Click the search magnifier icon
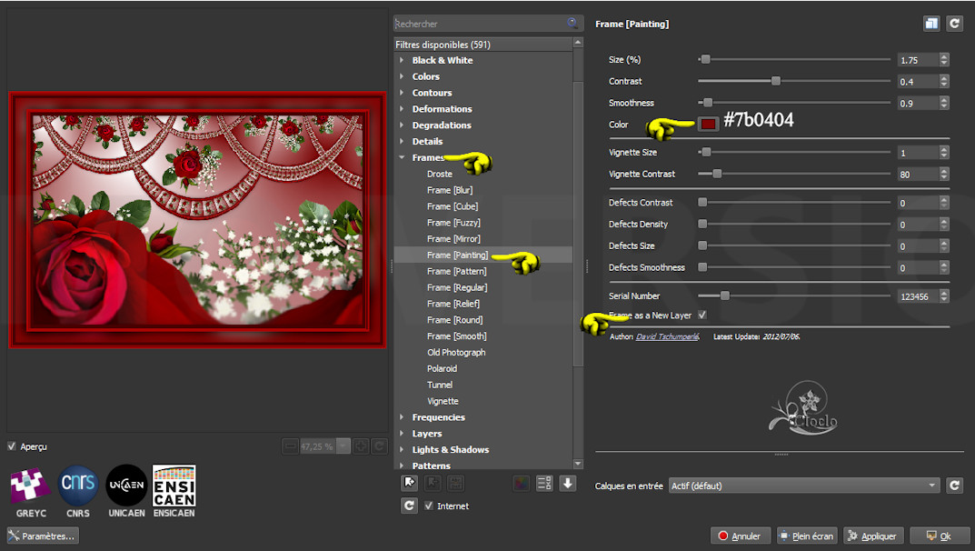Screen dimensions: 975x551 tap(572, 24)
